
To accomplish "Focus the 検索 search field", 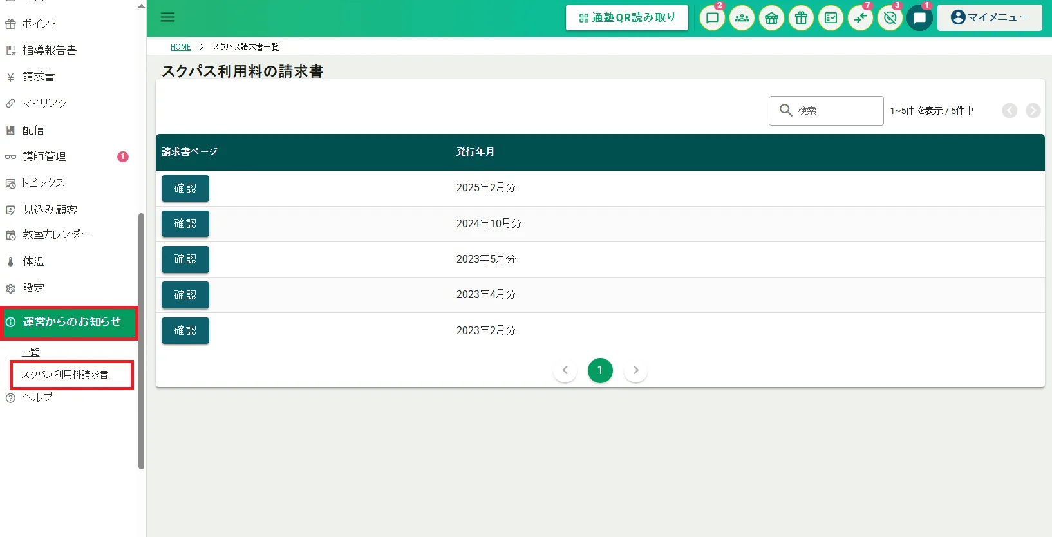I will (x=826, y=111).
